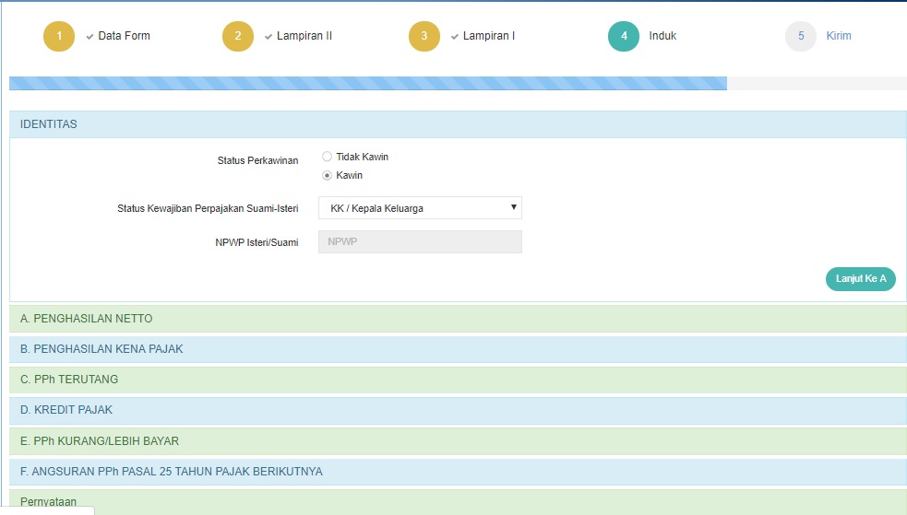
Task: Click the step 3 circle icon
Action: point(424,36)
